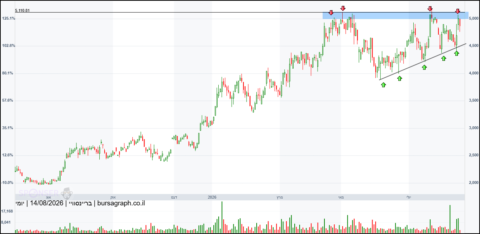Click the 125.1% percent axis label
The height and width of the screenshot is (234, 480).
[x=8, y=18]
